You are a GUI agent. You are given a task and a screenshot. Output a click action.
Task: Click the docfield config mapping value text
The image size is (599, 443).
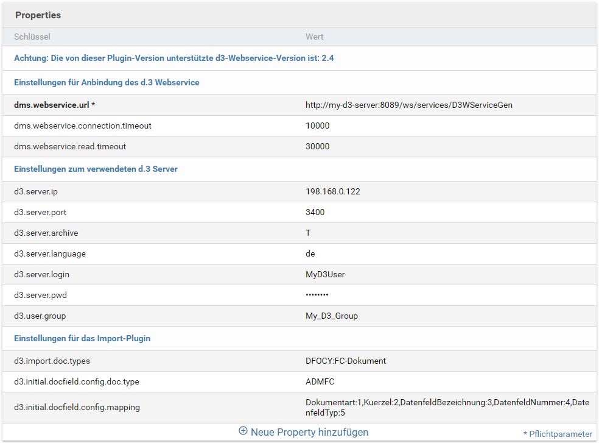(447, 408)
